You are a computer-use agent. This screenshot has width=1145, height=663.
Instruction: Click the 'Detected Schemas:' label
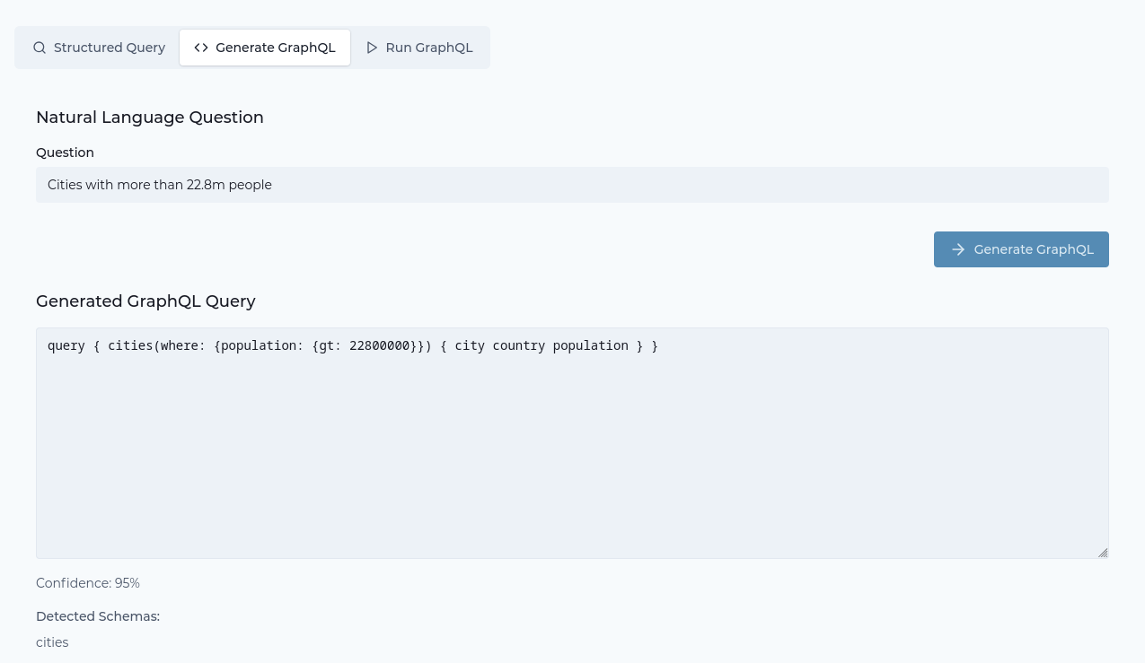[x=98, y=616]
